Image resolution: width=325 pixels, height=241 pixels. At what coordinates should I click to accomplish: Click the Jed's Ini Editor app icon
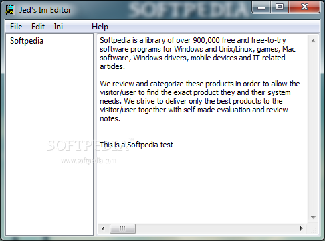(x=10, y=10)
